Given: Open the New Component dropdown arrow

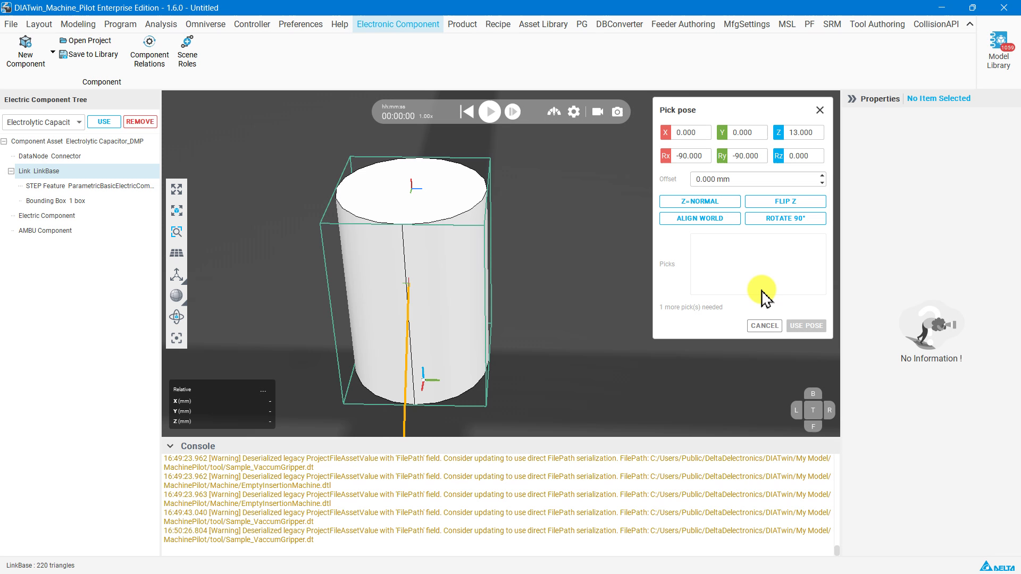Looking at the screenshot, I should point(53,52).
